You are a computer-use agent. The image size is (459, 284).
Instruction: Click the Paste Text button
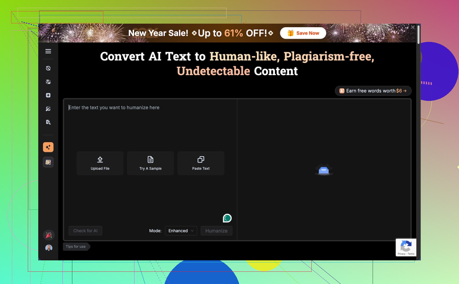pyautogui.click(x=201, y=163)
